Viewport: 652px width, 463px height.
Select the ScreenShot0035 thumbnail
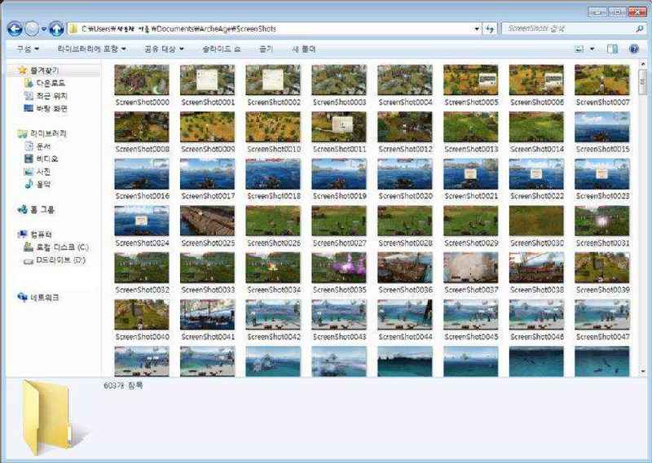[x=339, y=273]
